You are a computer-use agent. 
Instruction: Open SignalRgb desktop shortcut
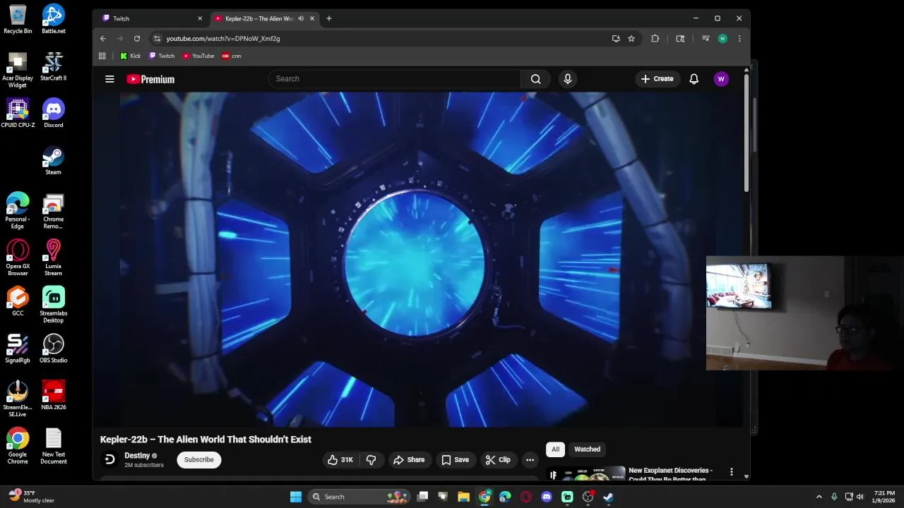18,349
